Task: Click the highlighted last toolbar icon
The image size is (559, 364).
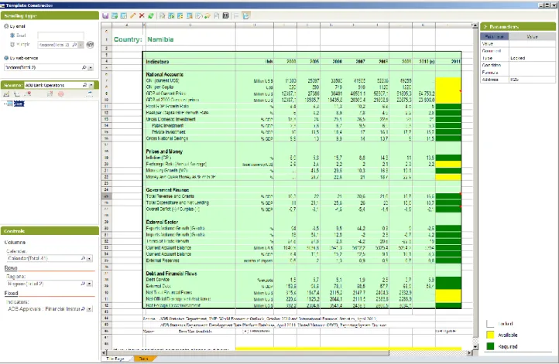Action: tap(246, 15)
